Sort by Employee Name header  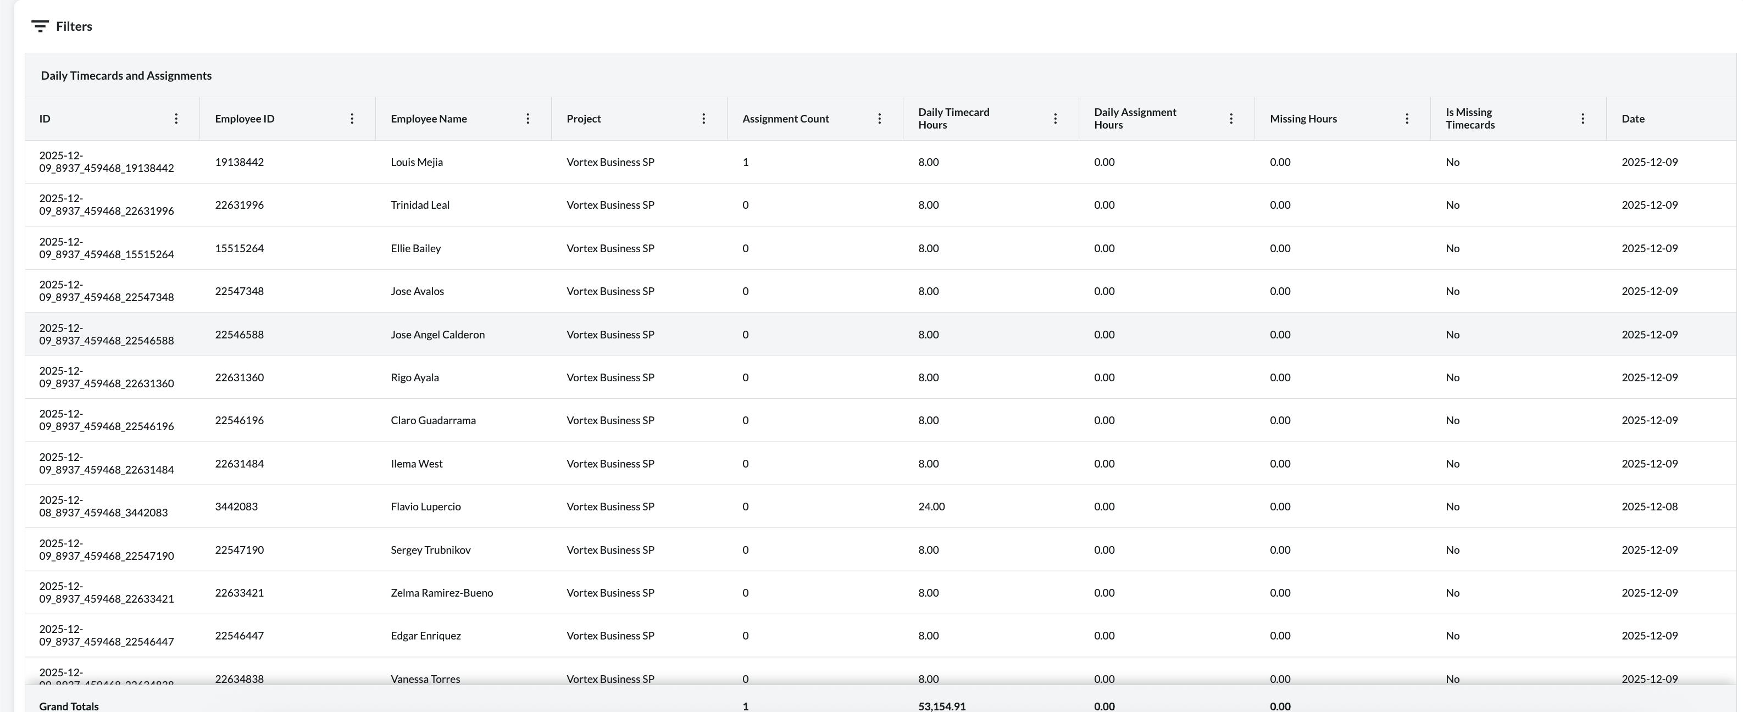pos(428,119)
